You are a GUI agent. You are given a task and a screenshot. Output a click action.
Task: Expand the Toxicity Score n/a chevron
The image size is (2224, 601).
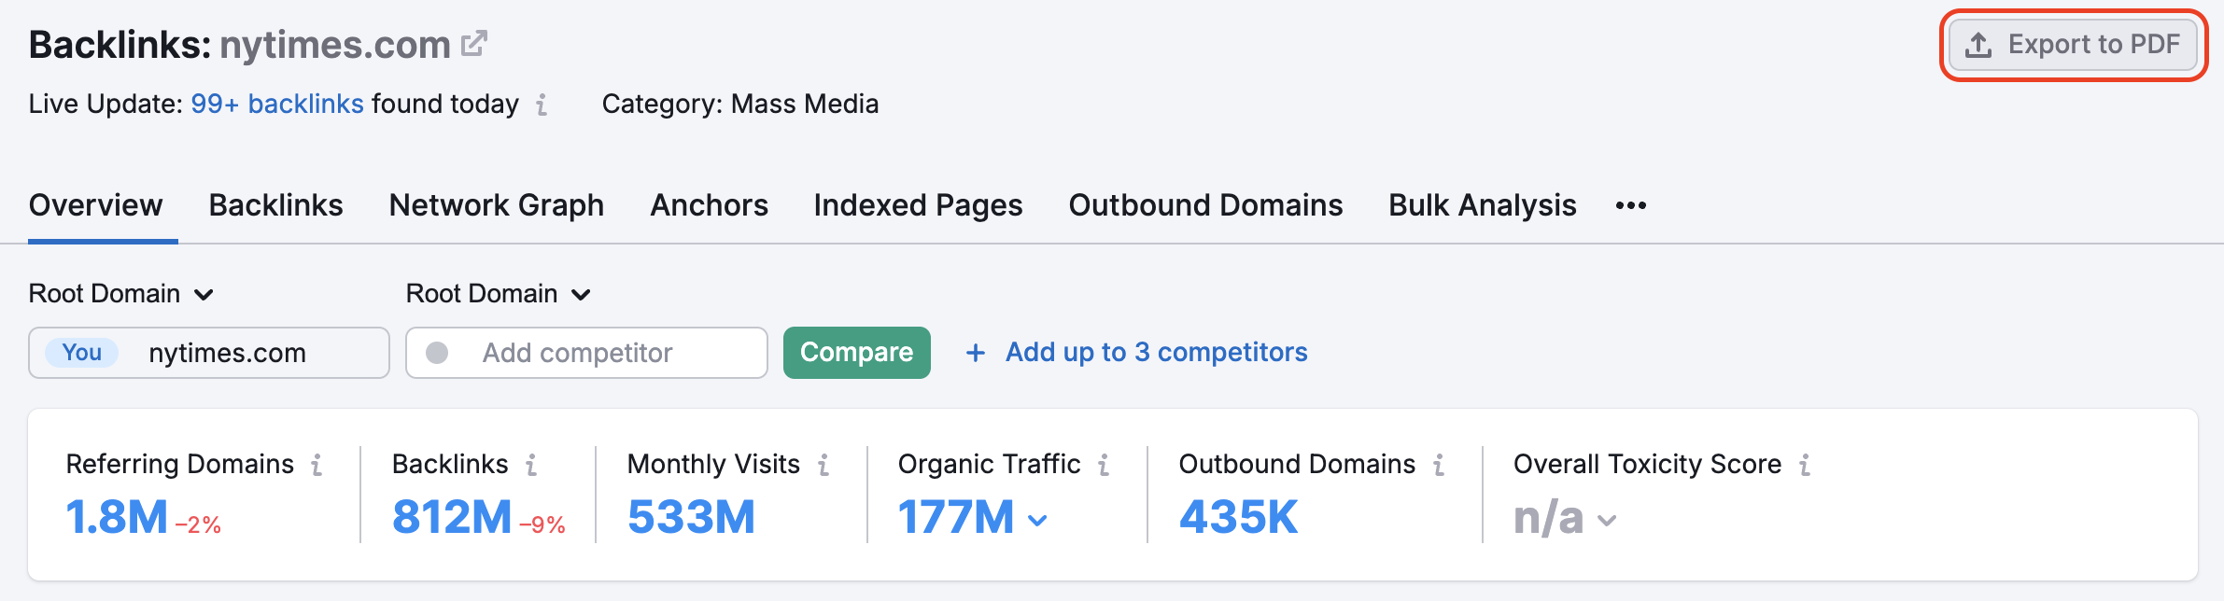[1607, 520]
